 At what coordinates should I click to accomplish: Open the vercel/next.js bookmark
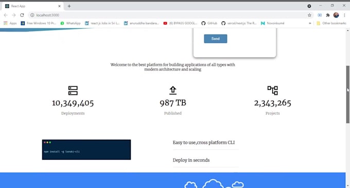tap(239, 23)
